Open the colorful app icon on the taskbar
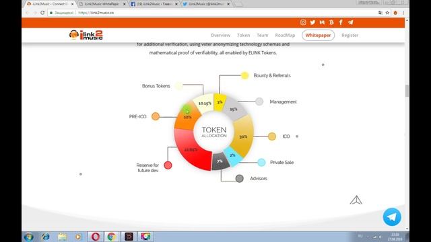 point(145,237)
